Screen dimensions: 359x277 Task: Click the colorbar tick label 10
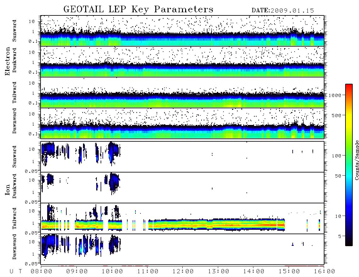click(338, 216)
